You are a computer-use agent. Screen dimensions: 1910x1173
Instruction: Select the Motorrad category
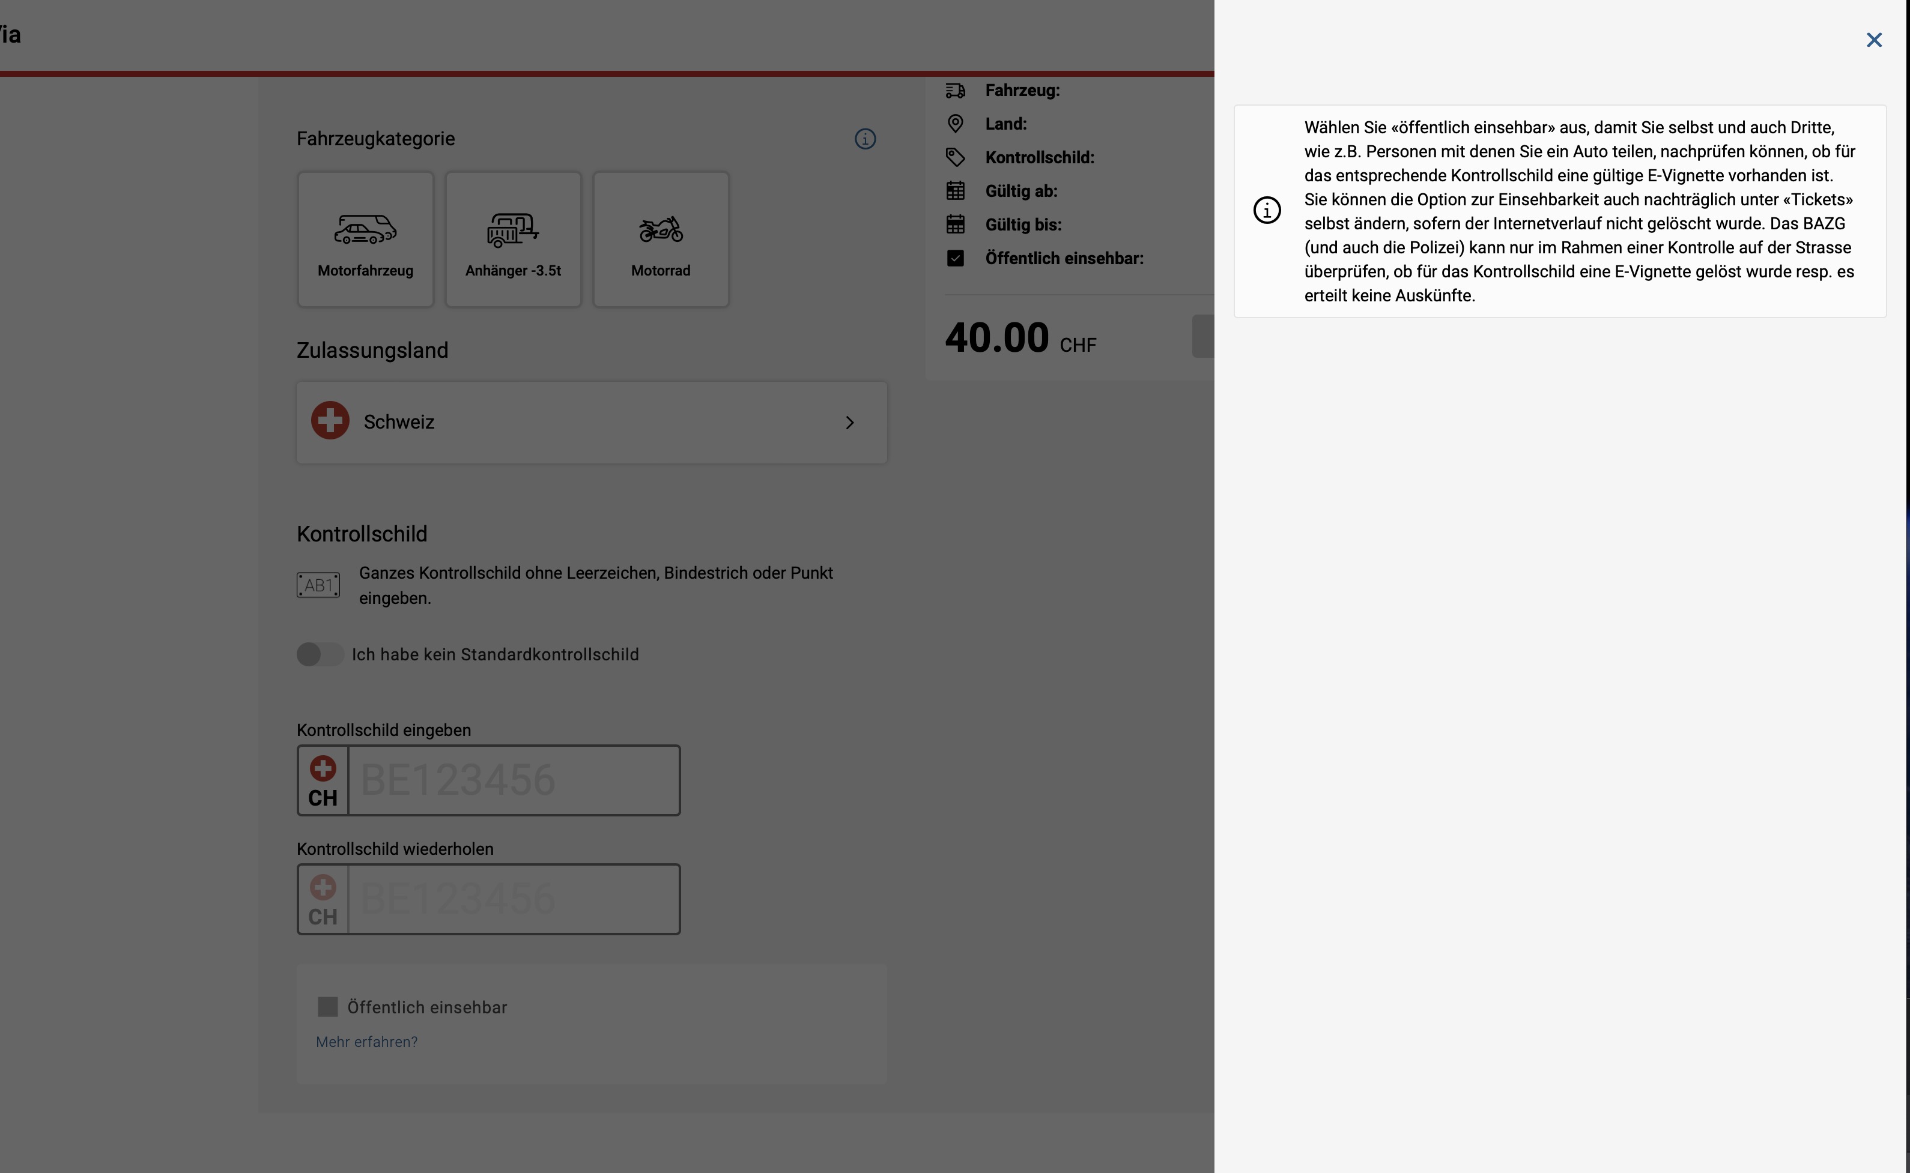661,240
